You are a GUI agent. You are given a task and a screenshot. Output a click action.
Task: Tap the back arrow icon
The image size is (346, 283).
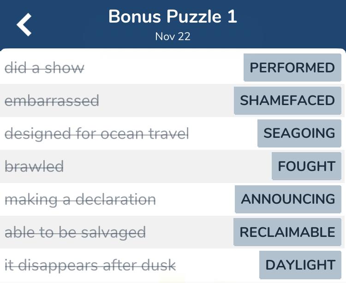24,24
